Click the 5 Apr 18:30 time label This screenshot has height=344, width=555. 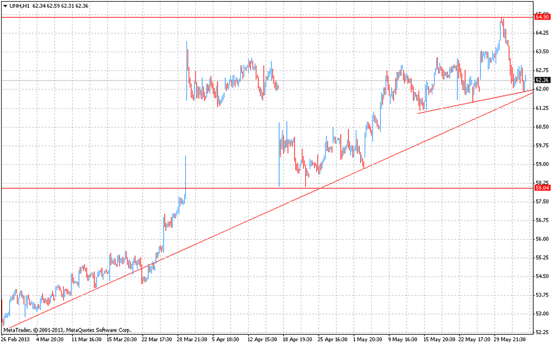[x=226, y=340]
